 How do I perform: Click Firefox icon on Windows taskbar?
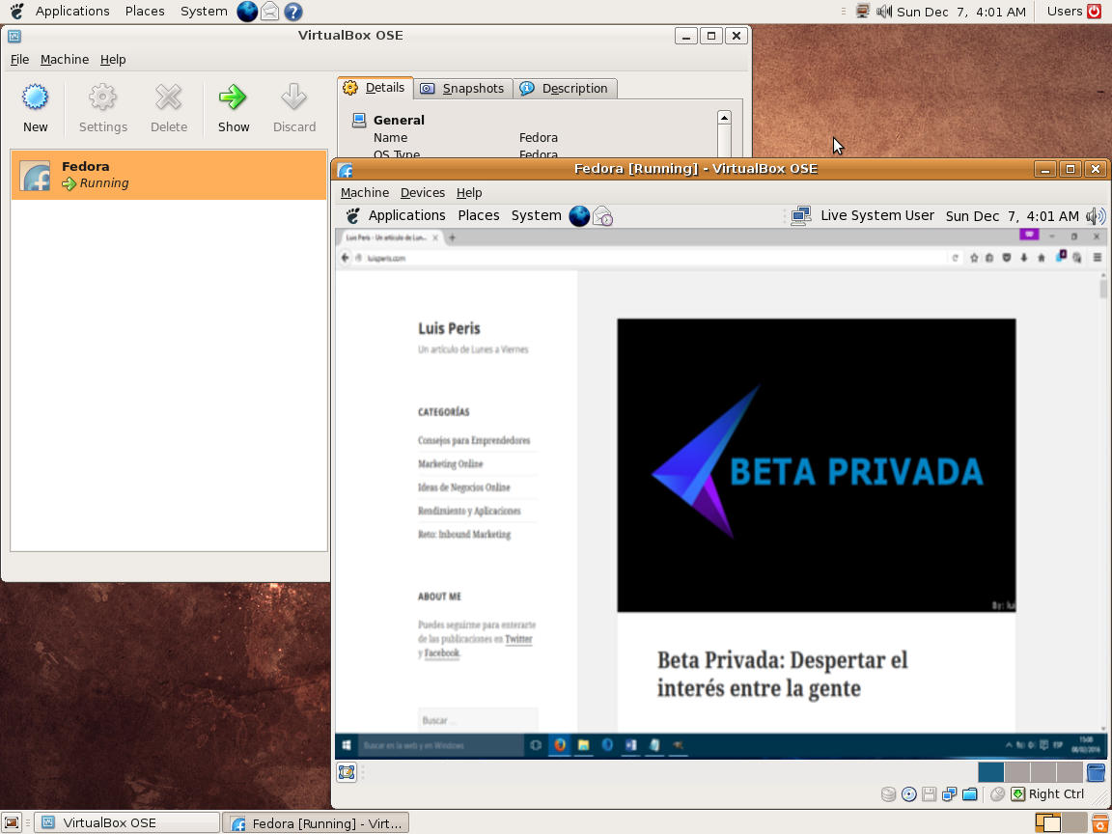560,745
